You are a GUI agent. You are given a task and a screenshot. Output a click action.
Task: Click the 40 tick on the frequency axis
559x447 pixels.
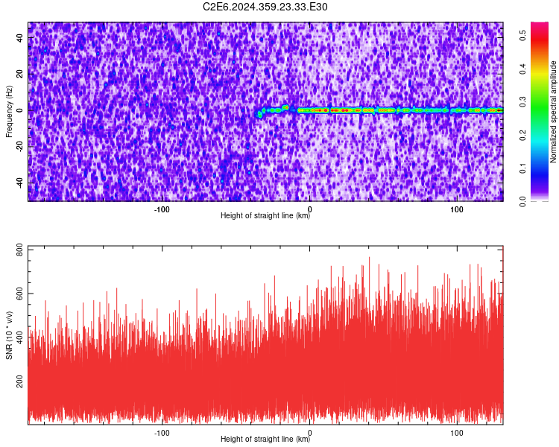(x=19, y=38)
